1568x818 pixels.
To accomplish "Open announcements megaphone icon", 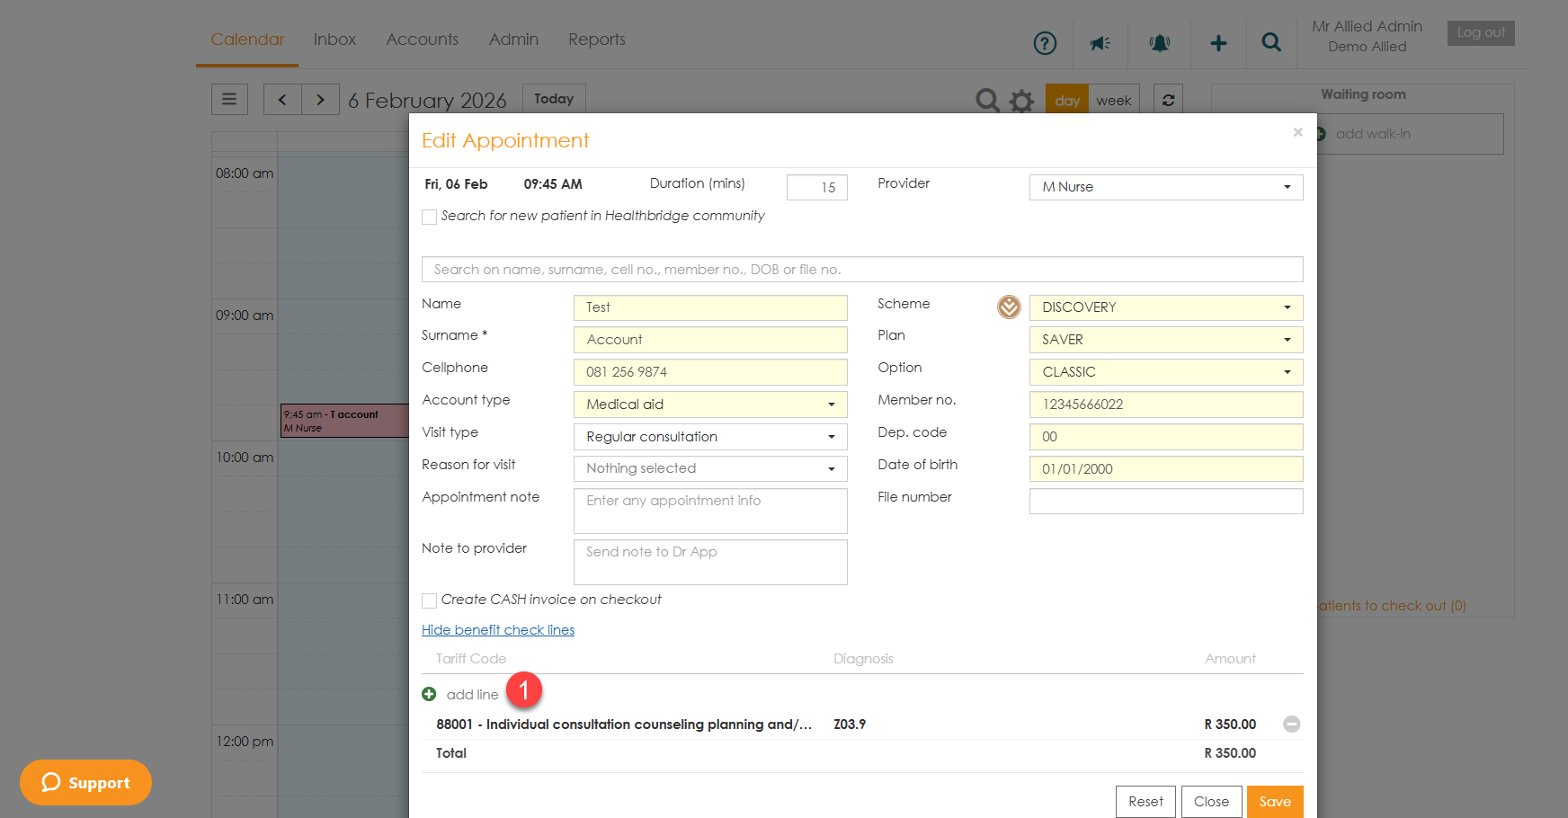I will [1100, 43].
